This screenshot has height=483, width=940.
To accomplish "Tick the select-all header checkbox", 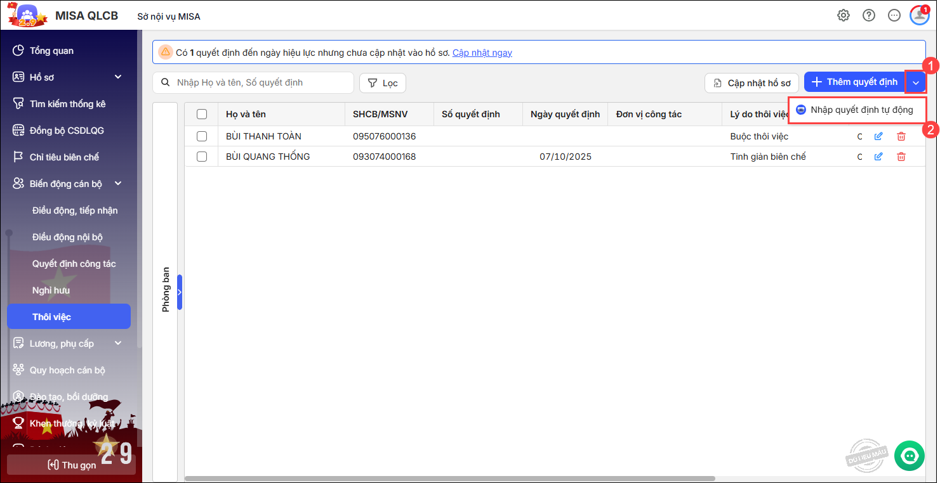I will coord(202,114).
